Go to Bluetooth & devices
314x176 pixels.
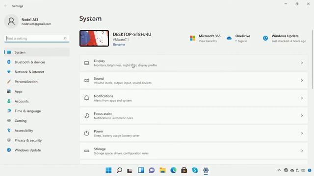pos(37,62)
